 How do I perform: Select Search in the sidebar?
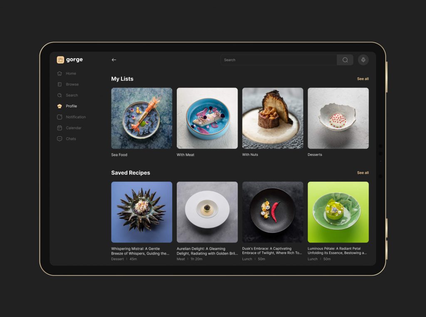pyautogui.click(x=68, y=95)
